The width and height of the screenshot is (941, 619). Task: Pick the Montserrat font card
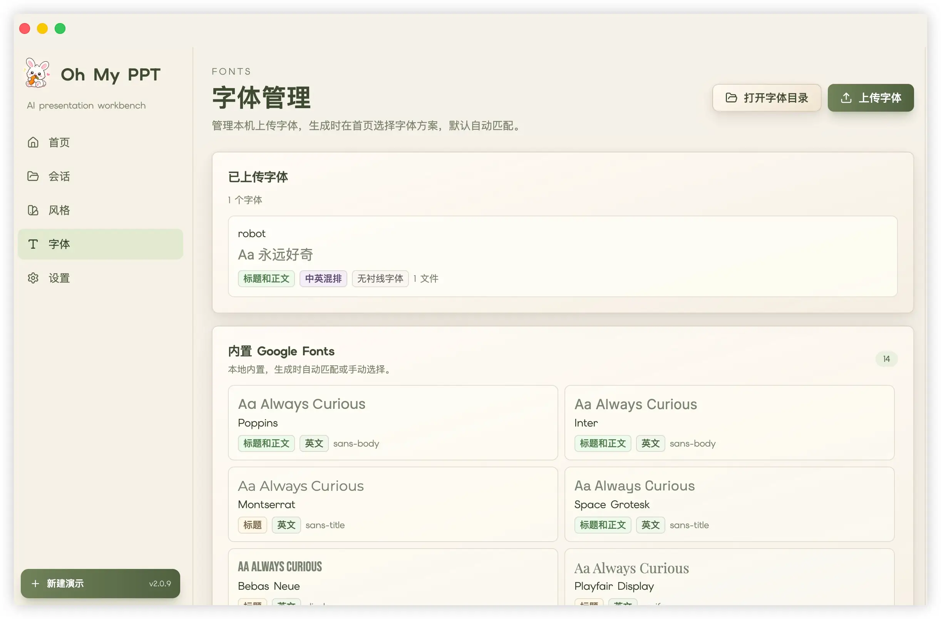pyautogui.click(x=393, y=505)
